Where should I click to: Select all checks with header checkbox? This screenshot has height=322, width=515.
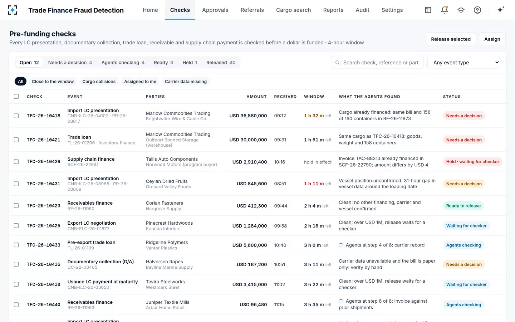(16, 96)
